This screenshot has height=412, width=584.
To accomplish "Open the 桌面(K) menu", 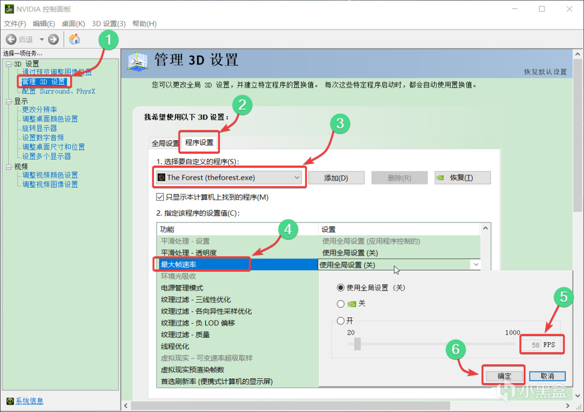I will 73,24.
